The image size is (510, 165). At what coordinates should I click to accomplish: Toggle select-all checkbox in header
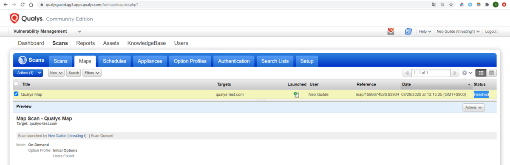pyautogui.click(x=16, y=84)
